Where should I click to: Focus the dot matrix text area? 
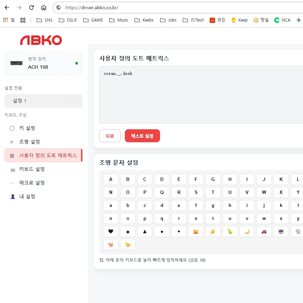[x=201, y=95]
